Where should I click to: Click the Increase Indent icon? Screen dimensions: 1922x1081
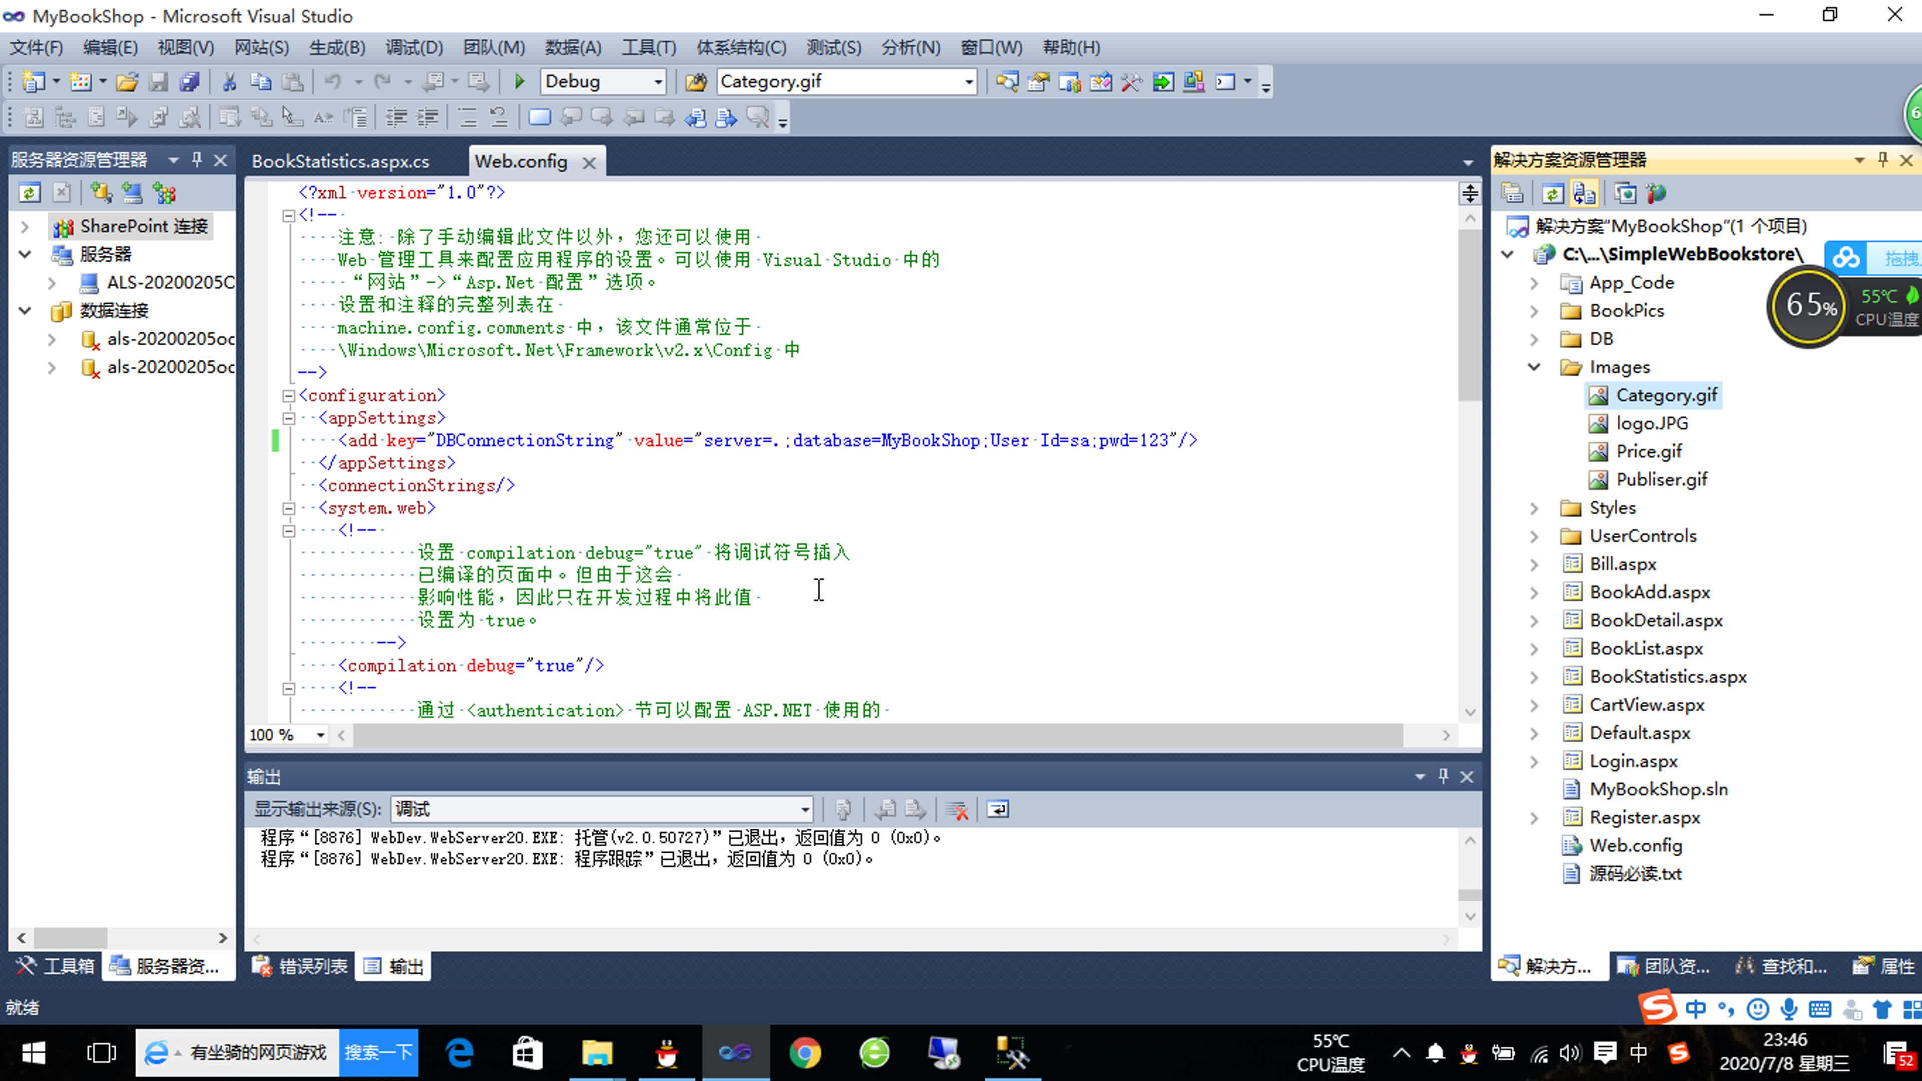pos(427,117)
